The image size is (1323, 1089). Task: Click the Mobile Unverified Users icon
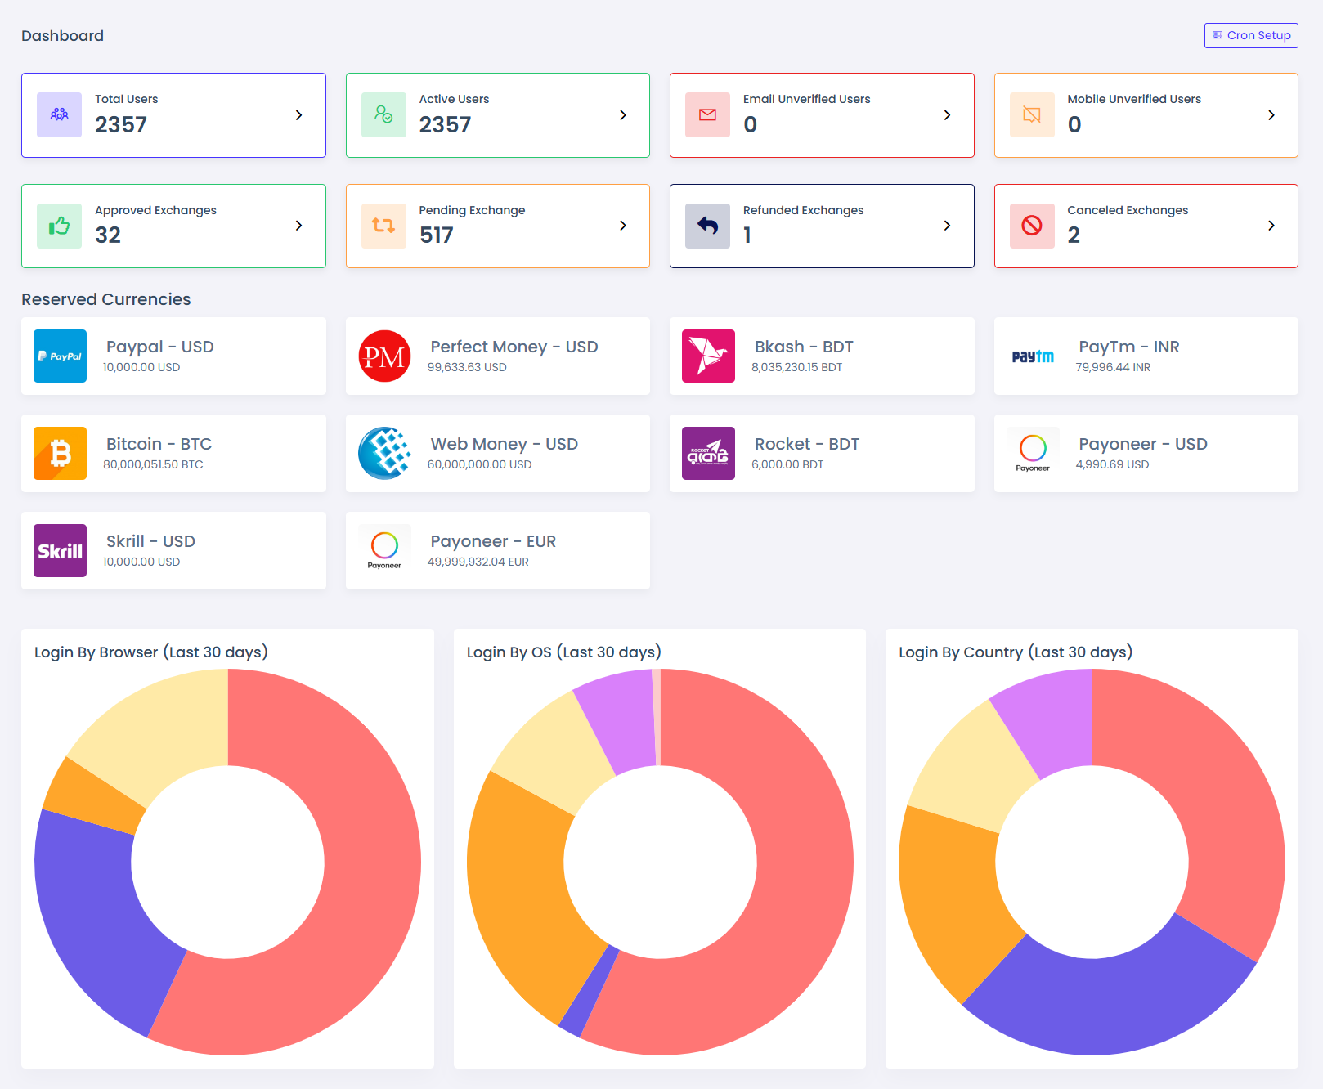coord(1032,114)
